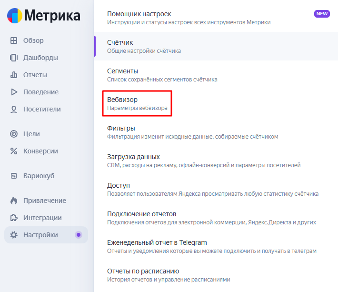Click 'Список сохранённых сегментов счётчика' text

pyautogui.click(x=162, y=80)
